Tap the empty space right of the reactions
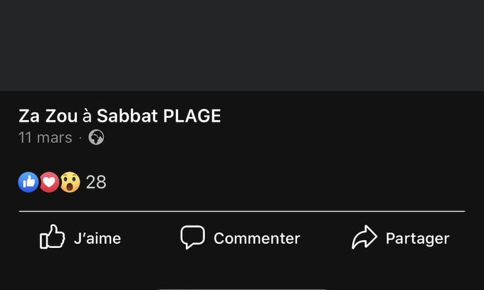Screen dimensions: 484x290 point(285,182)
